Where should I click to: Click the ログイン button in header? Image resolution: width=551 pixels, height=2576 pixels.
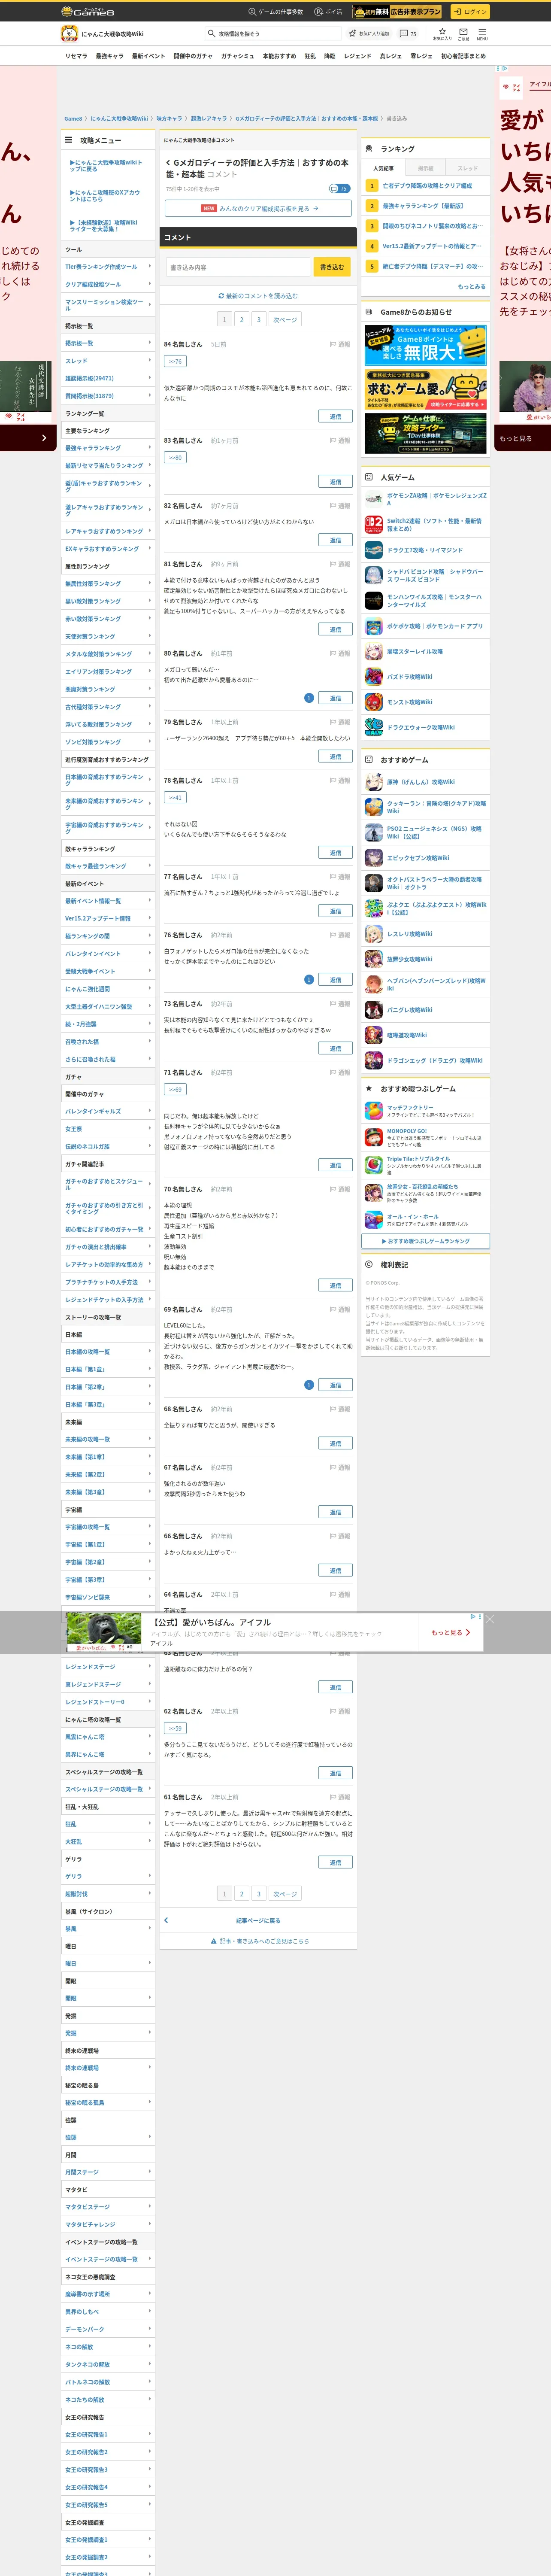[x=470, y=11]
